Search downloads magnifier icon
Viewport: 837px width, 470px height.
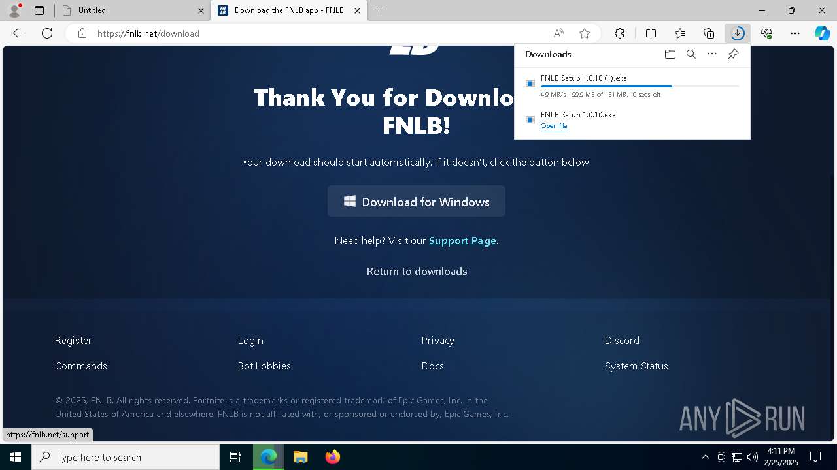coord(691,54)
